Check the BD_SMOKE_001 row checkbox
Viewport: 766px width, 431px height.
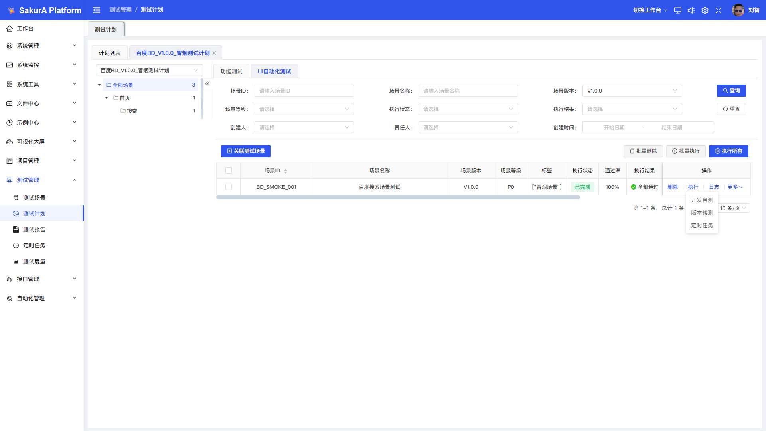[x=229, y=187]
